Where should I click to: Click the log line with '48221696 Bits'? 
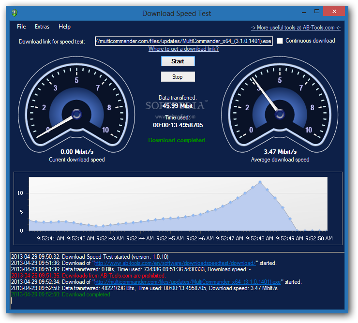[144, 288]
